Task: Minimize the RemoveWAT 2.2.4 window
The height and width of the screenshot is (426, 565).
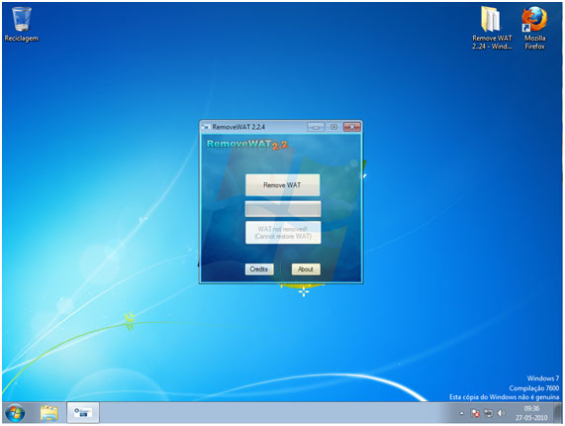Action: point(316,127)
